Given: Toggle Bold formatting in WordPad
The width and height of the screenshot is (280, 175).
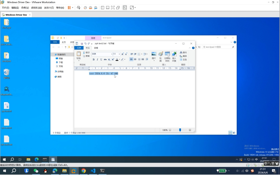Looking at the screenshot, I should (94, 60).
